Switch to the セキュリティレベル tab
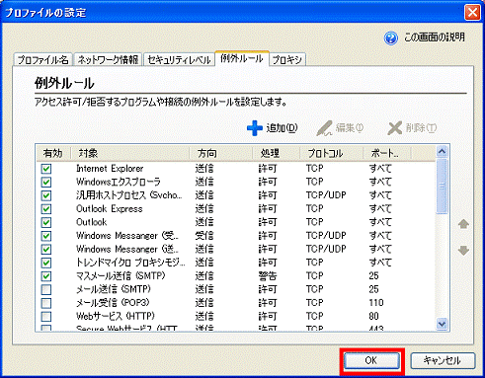Image resolution: width=485 pixels, height=378 pixels. click(x=179, y=60)
